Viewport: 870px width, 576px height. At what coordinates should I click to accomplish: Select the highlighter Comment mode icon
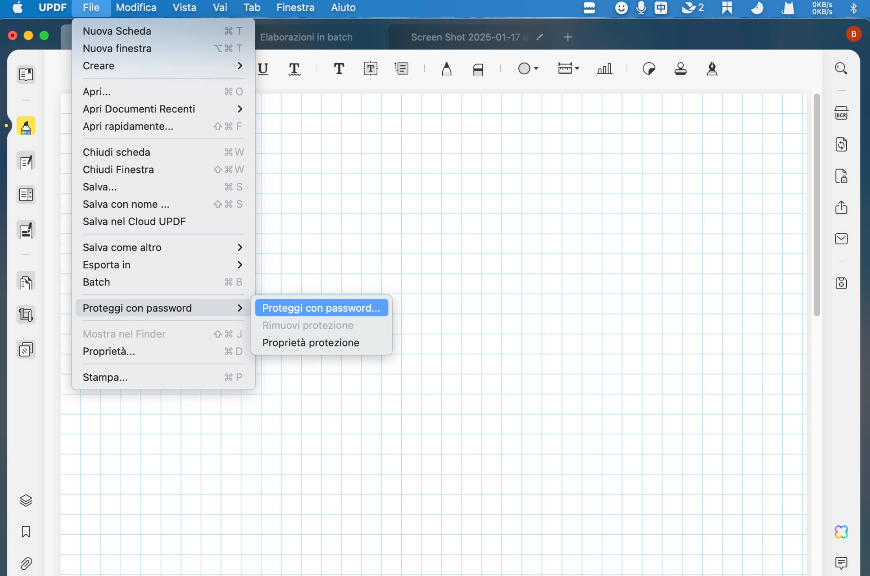pos(26,126)
